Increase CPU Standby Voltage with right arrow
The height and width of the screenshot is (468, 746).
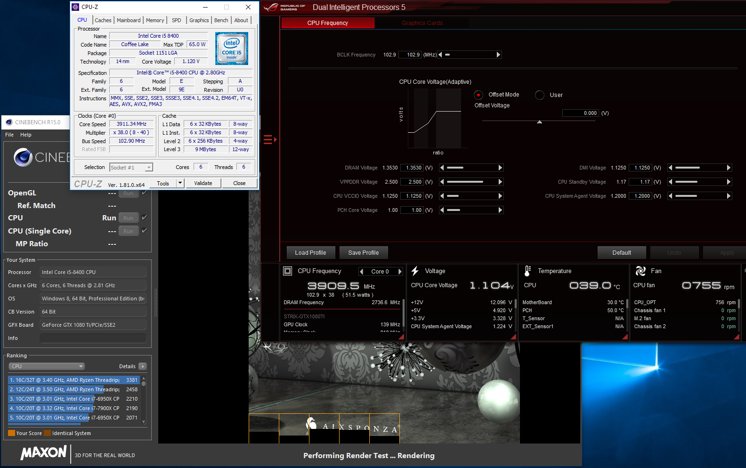pyautogui.click(x=729, y=182)
